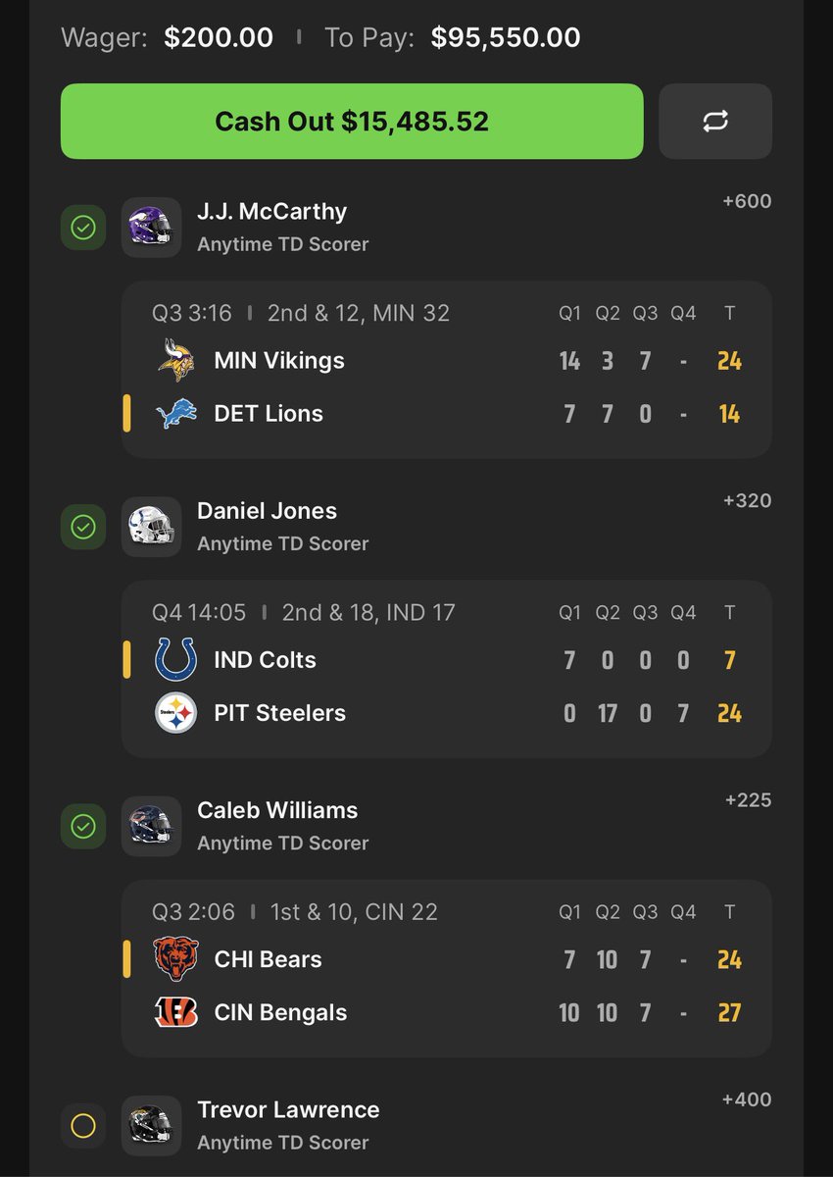Toggle the J.J. McCarthy green checkmark
Image resolution: width=833 pixels, height=1177 pixels.
pyautogui.click(x=83, y=228)
